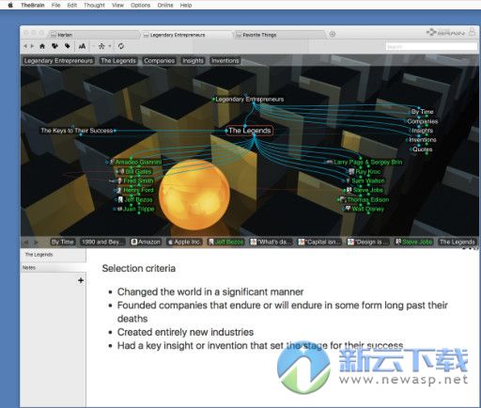
Task: Jump to Steve Jobs in history bar
Action: pos(414,242)
